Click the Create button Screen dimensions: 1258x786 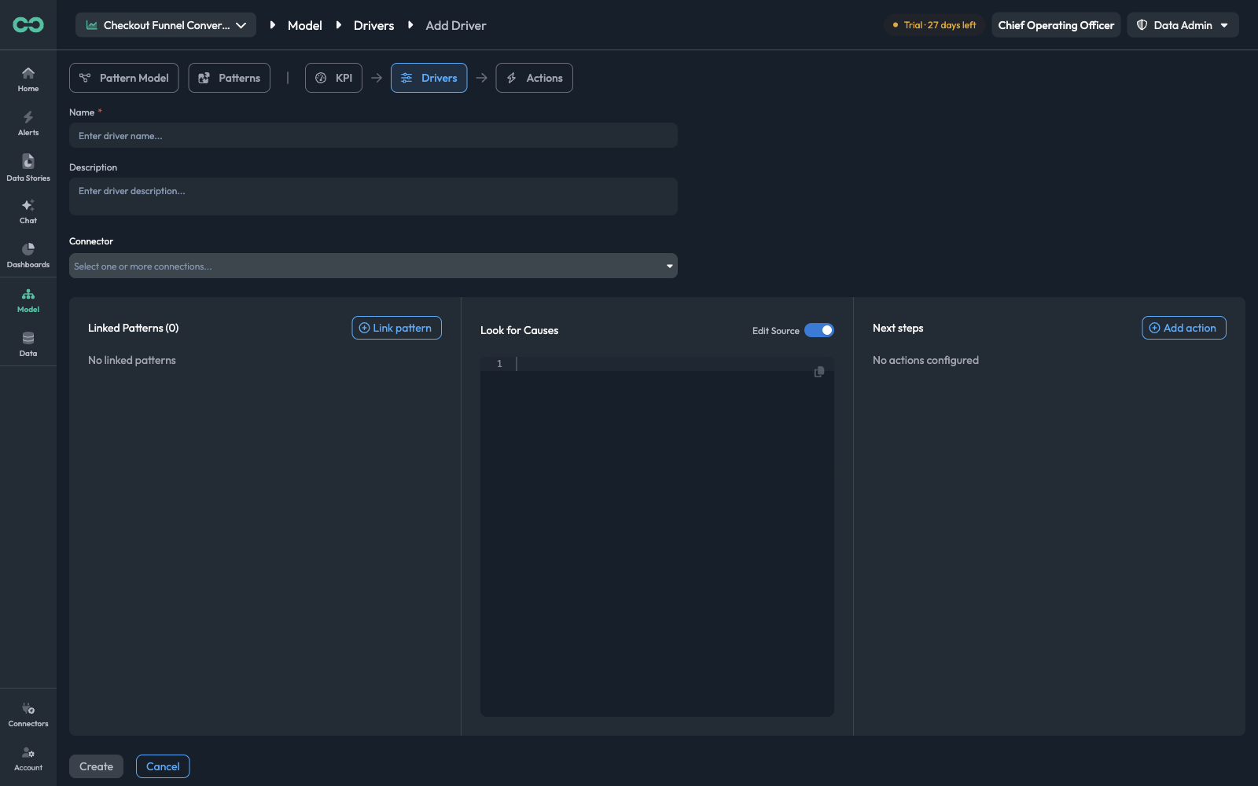coord(96,766)
